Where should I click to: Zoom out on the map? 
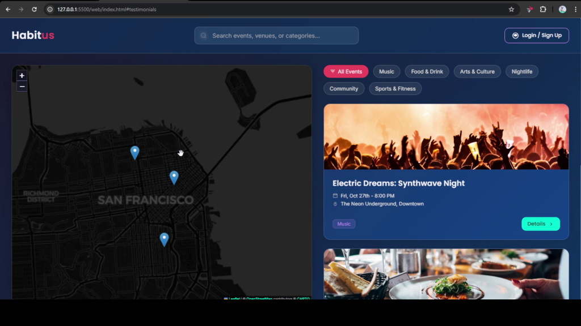[22, 87]
